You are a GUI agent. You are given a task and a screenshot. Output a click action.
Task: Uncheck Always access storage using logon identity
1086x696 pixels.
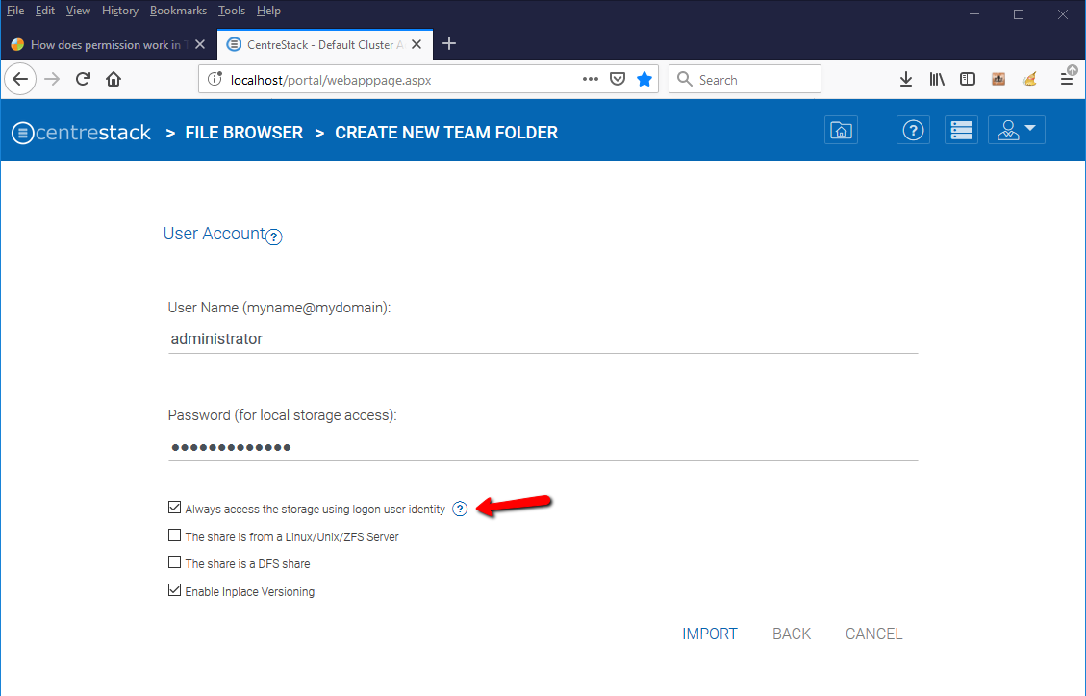pos(174,508)
